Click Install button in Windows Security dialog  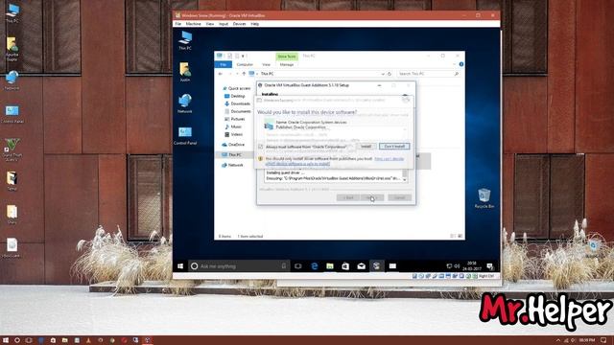click(x=366, y=147)
